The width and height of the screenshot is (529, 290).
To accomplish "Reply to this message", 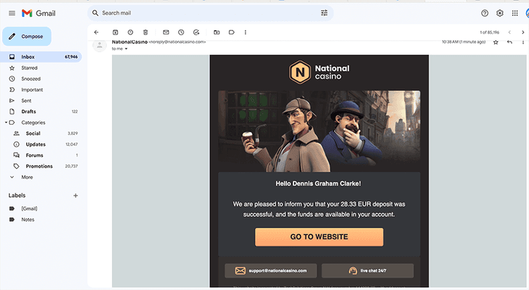I will tap(509, 42).
